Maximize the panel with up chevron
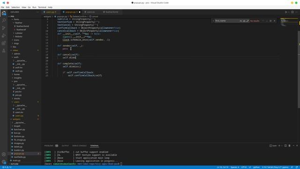This screenshot has width=300, height=169. 293,146
